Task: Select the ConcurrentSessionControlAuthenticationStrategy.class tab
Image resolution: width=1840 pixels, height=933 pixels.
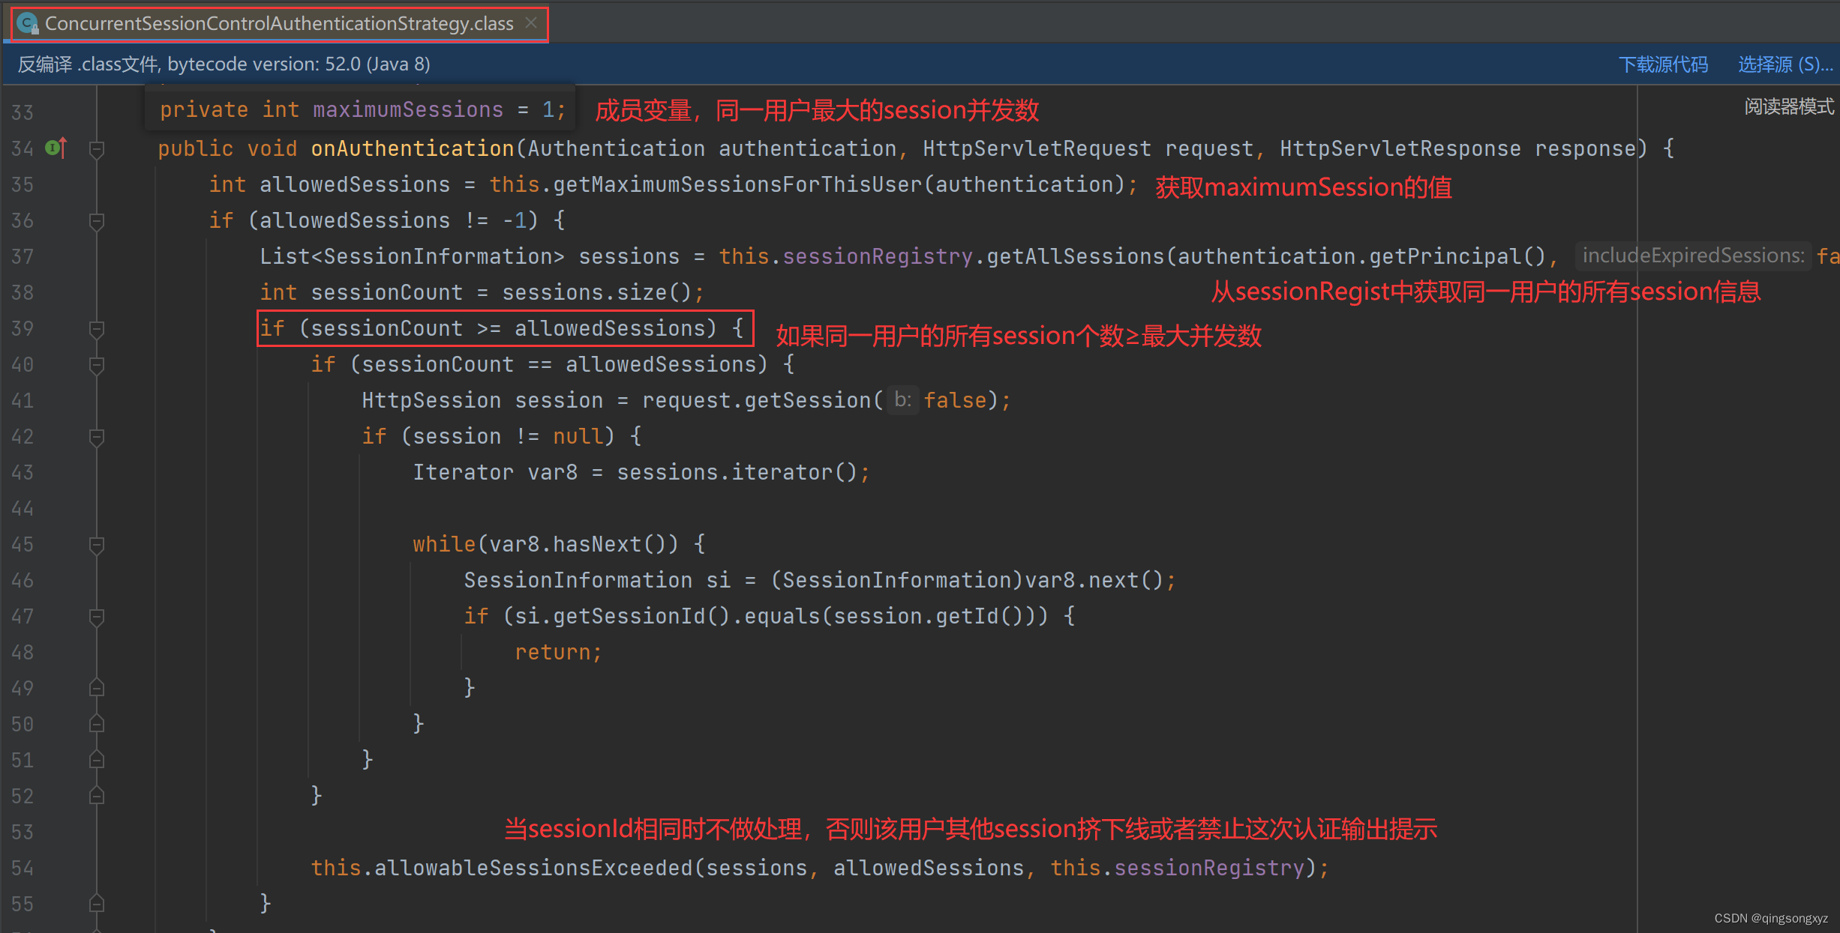Action: click(279, 24)
